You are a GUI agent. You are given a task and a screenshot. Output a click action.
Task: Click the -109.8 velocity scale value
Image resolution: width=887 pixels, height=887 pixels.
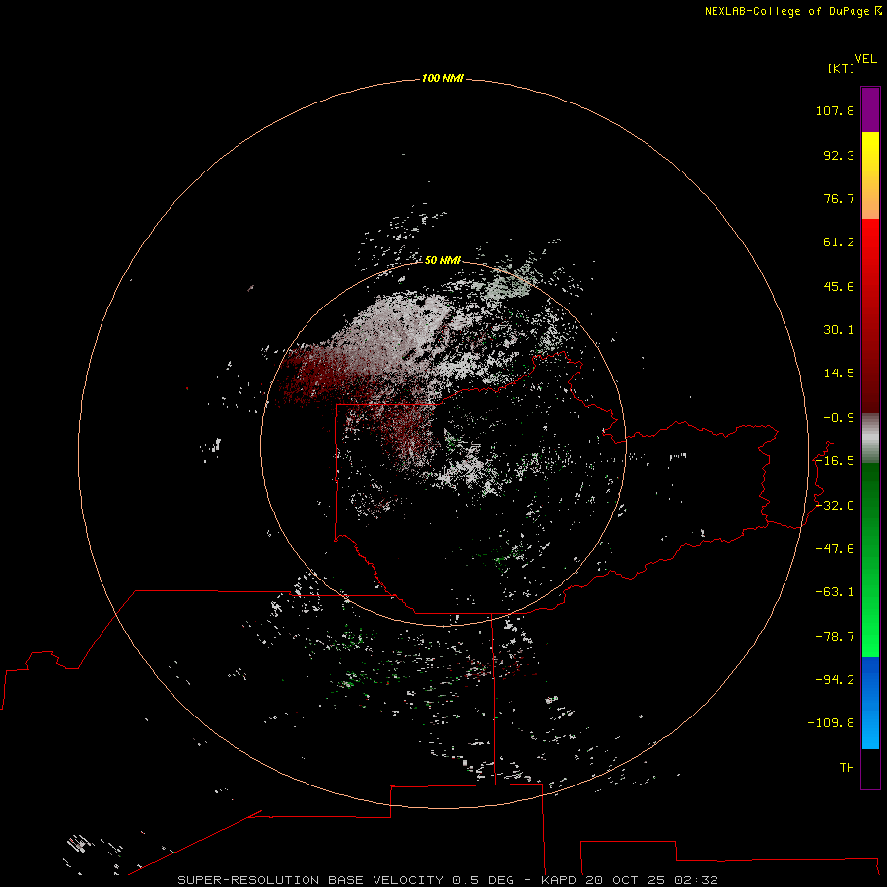coord(831,723)
